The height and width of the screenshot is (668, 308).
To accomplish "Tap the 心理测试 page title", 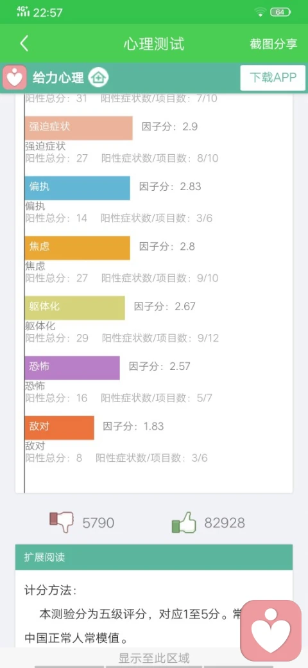I will [154, 44].
